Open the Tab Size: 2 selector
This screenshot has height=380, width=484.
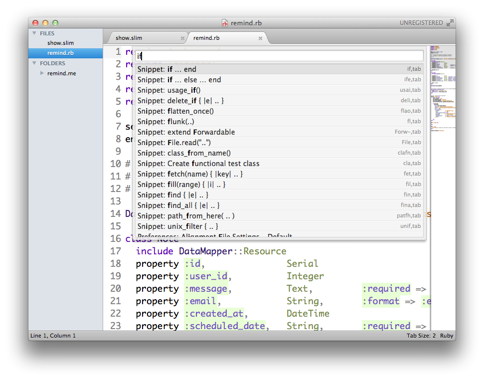coord(421,336)
